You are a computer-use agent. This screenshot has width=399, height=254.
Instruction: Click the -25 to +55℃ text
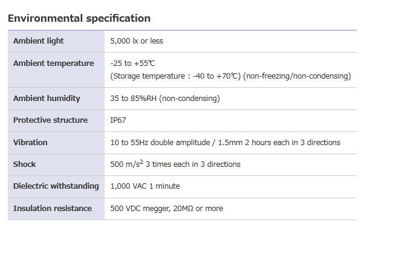click(133, 63)
